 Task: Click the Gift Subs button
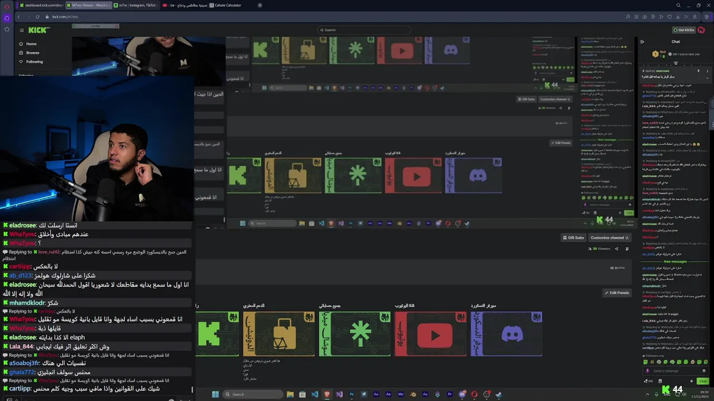(x=573, y=238)
